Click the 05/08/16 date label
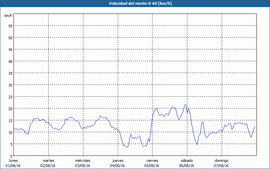Screen dimensions: 270x169 [152, 166]
